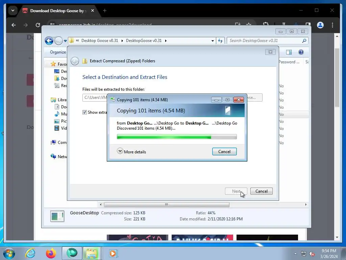Click the Explorer back navigation arrow
This screenshot has height=260, width=346.
pyautogui.click(x=49, y=41)
